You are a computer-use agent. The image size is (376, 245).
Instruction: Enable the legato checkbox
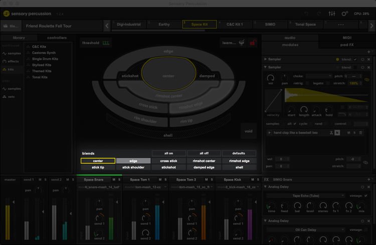328,83
